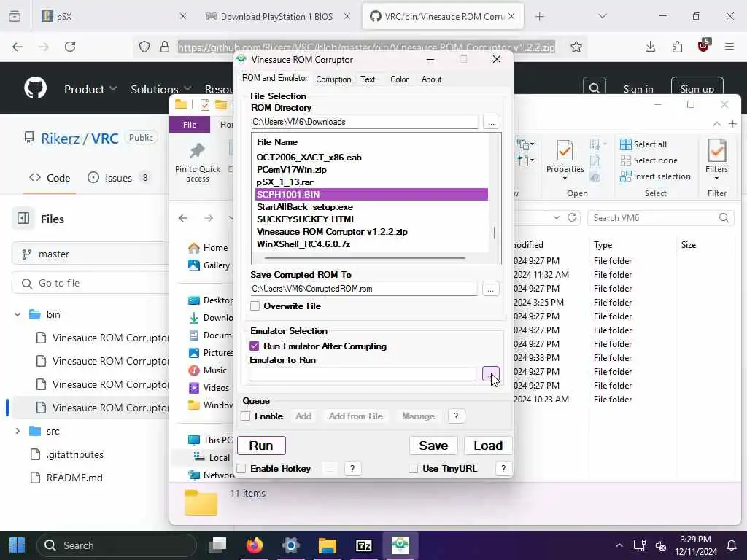
Task: Click the file list horizontal scrollbar
Action: click(365, 258)
